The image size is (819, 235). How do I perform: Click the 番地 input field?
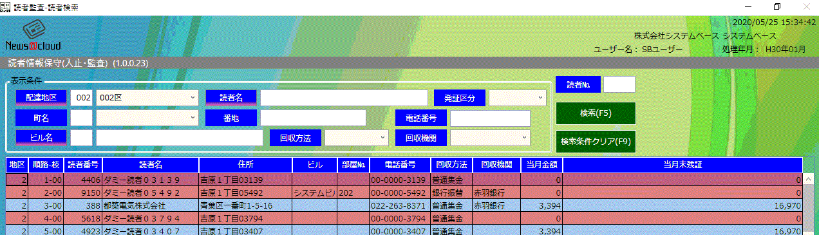click(x=313, y=118)
